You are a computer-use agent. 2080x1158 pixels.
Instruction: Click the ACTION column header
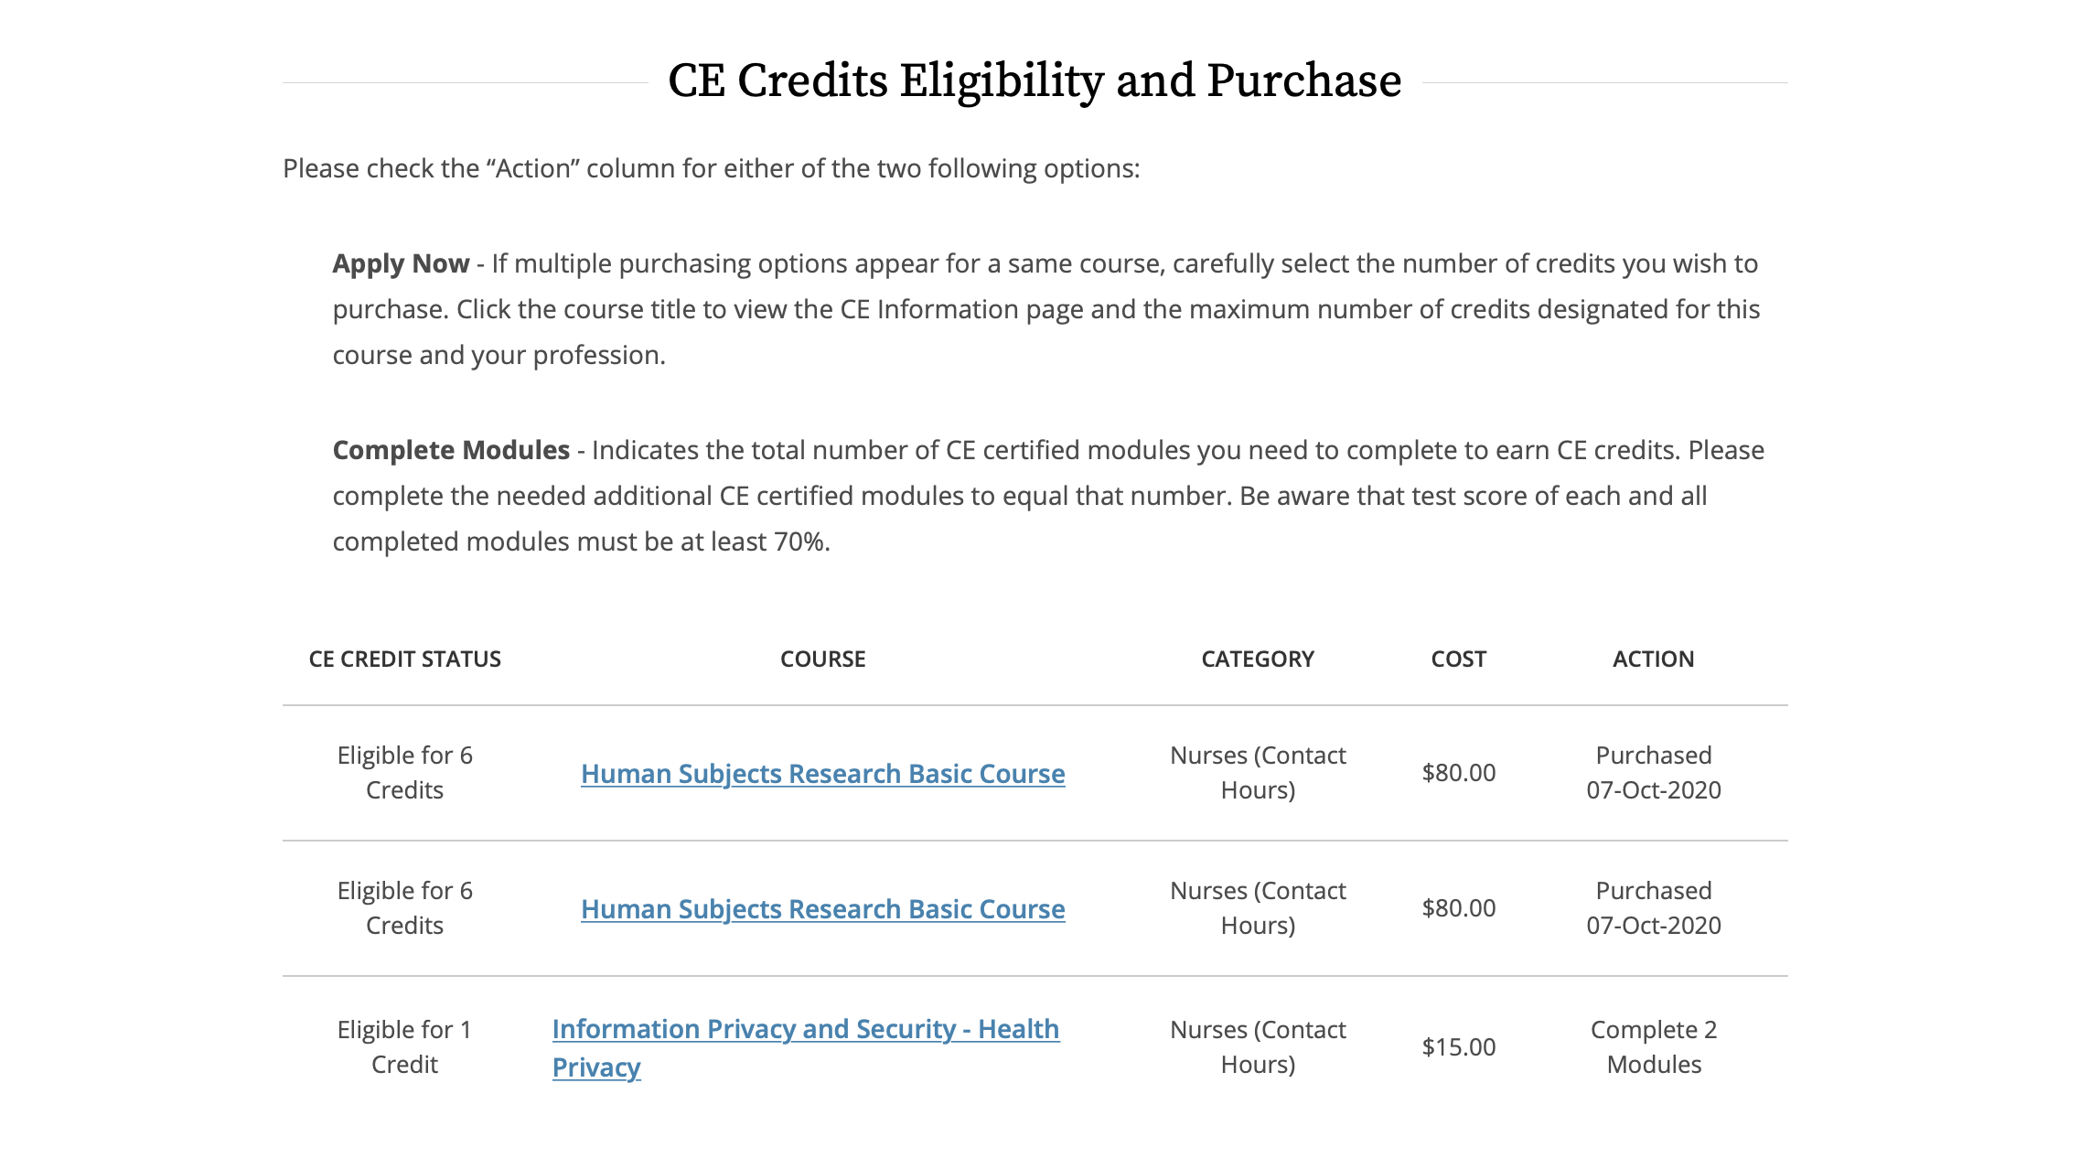1652,659
